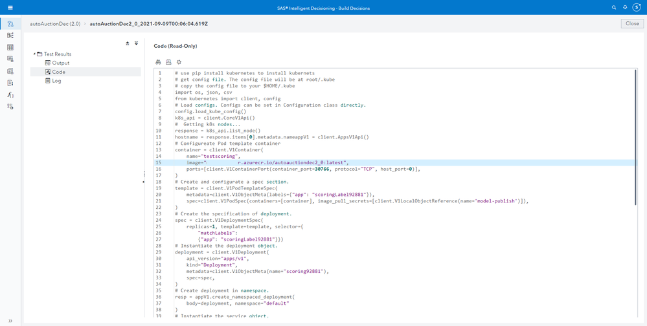Click line number 15 in gutter
The height and width of the screenshot is (326, 647).
click(x=160, y=163)
